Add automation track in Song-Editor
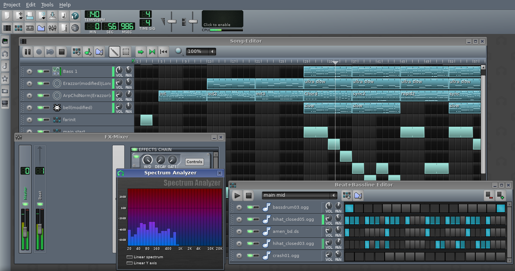515x271 pixels. tap(99, 52)
